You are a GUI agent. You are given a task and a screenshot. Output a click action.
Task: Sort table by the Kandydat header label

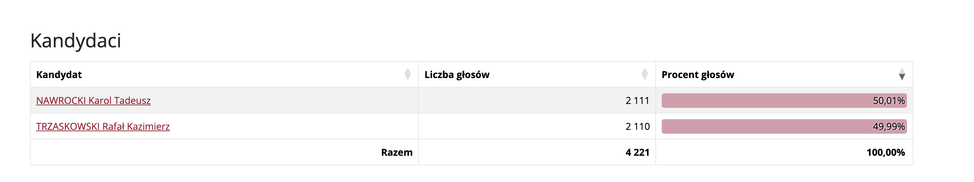(59, 75)
